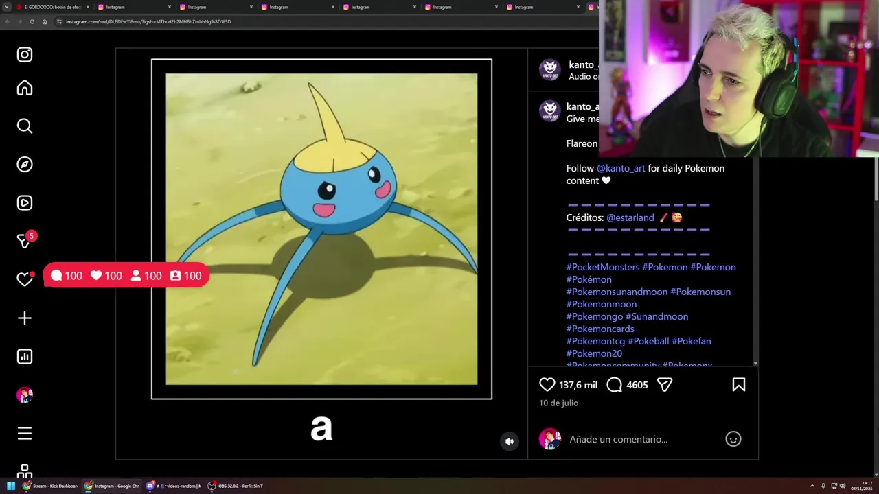This screenshot has height=494, width=879.
Task: Pause the Surskit reel video
Action: tap(321, 229)
